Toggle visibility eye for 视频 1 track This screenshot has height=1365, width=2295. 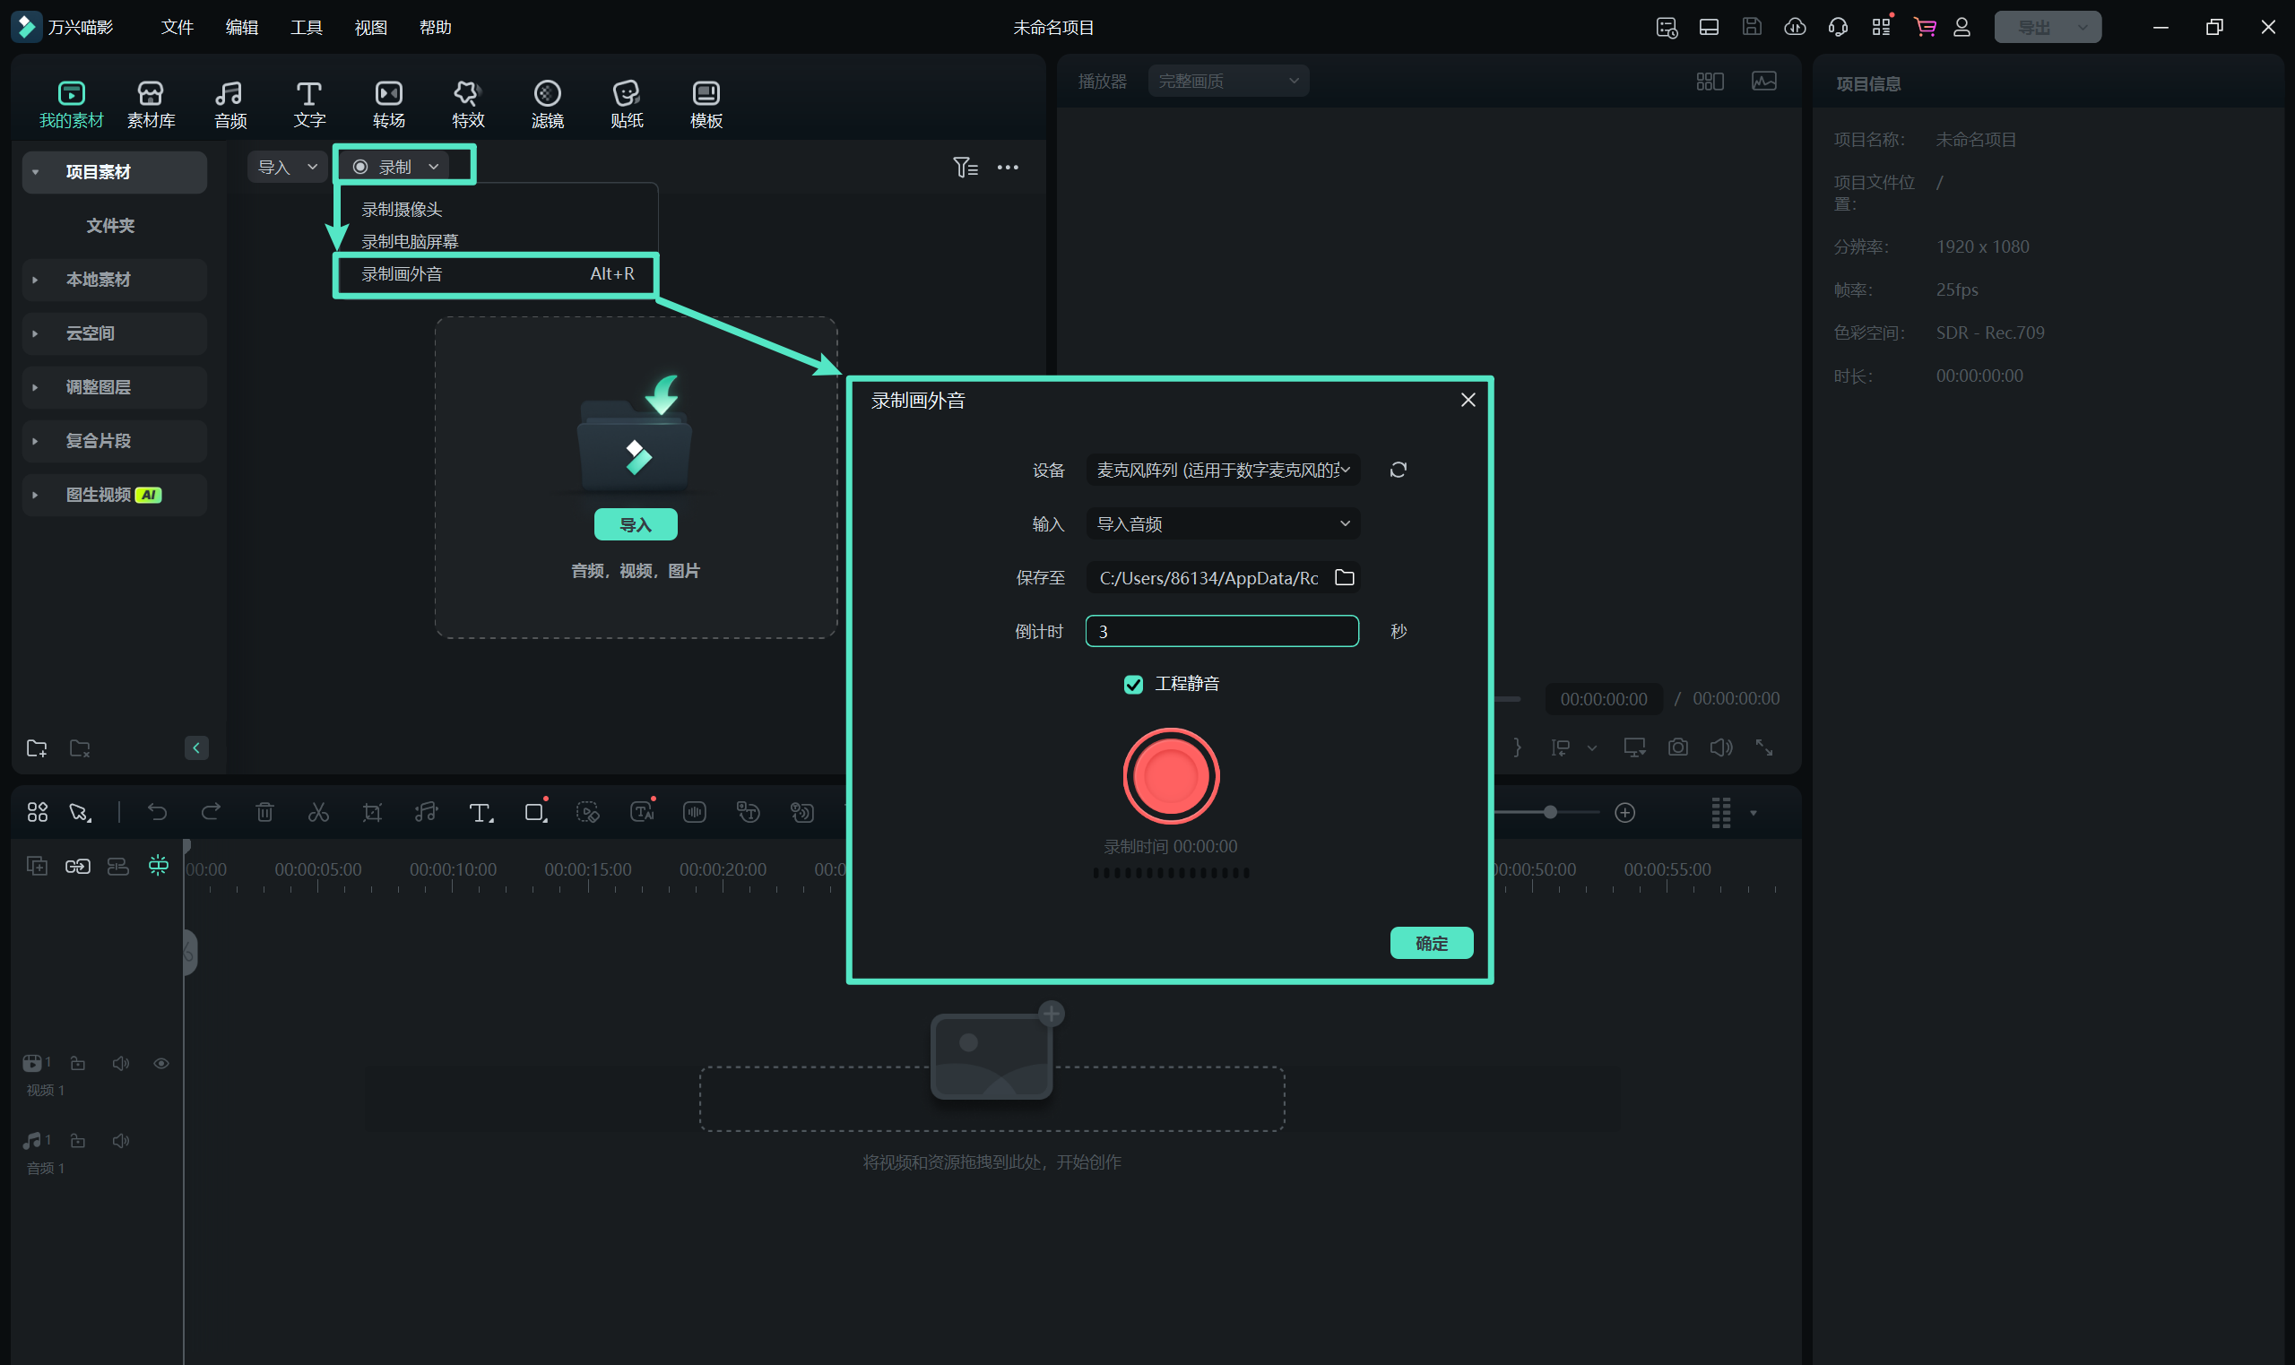tap(161, 1063)
